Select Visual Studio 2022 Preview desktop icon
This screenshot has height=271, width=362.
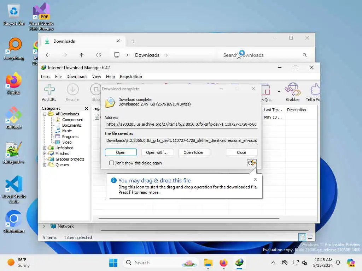[x=41, y=17]
